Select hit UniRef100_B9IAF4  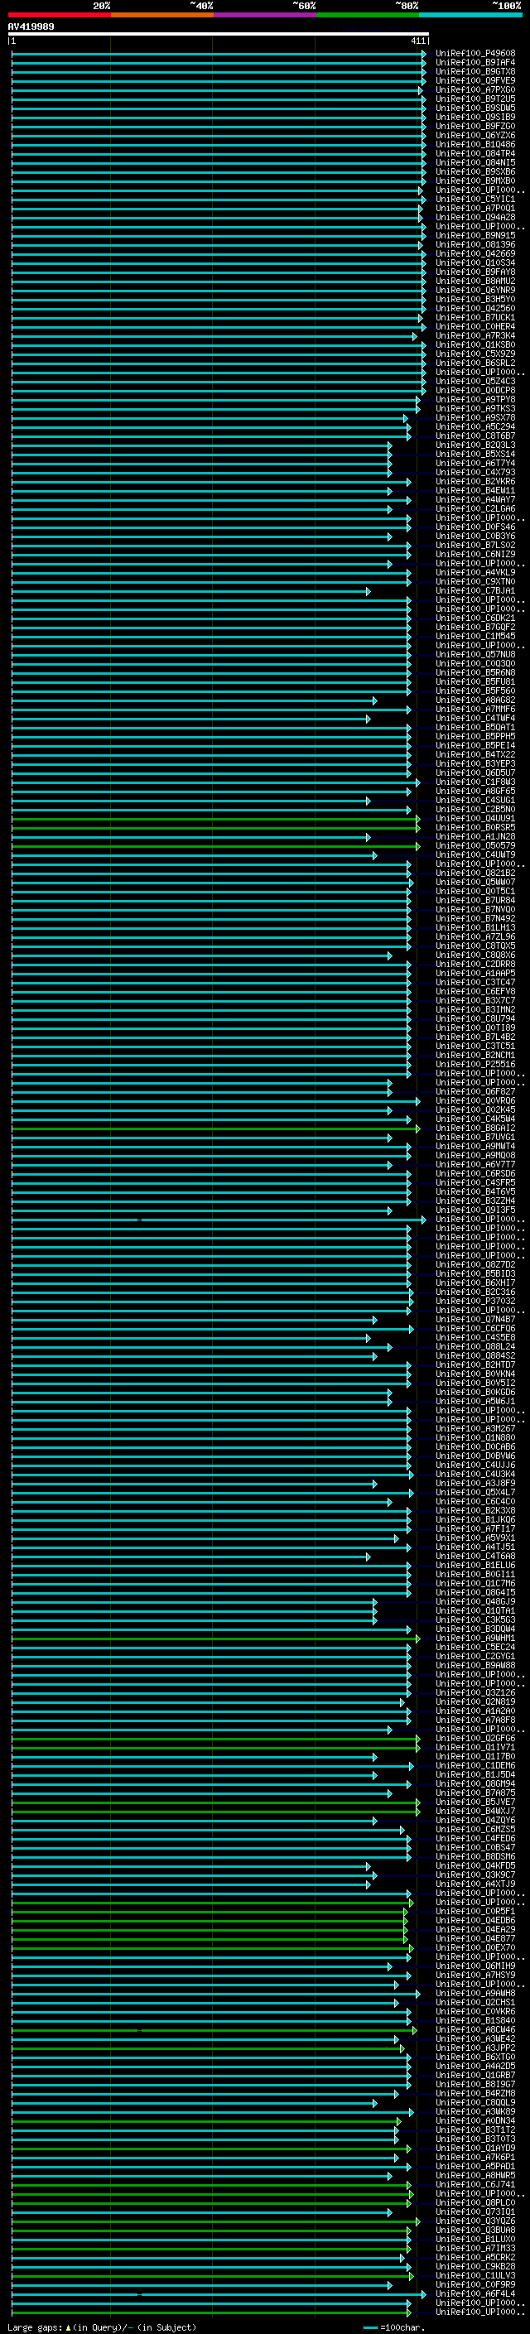click(x=475, y=63)
